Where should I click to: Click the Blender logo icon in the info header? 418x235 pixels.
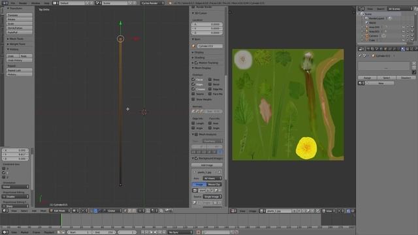170,3
